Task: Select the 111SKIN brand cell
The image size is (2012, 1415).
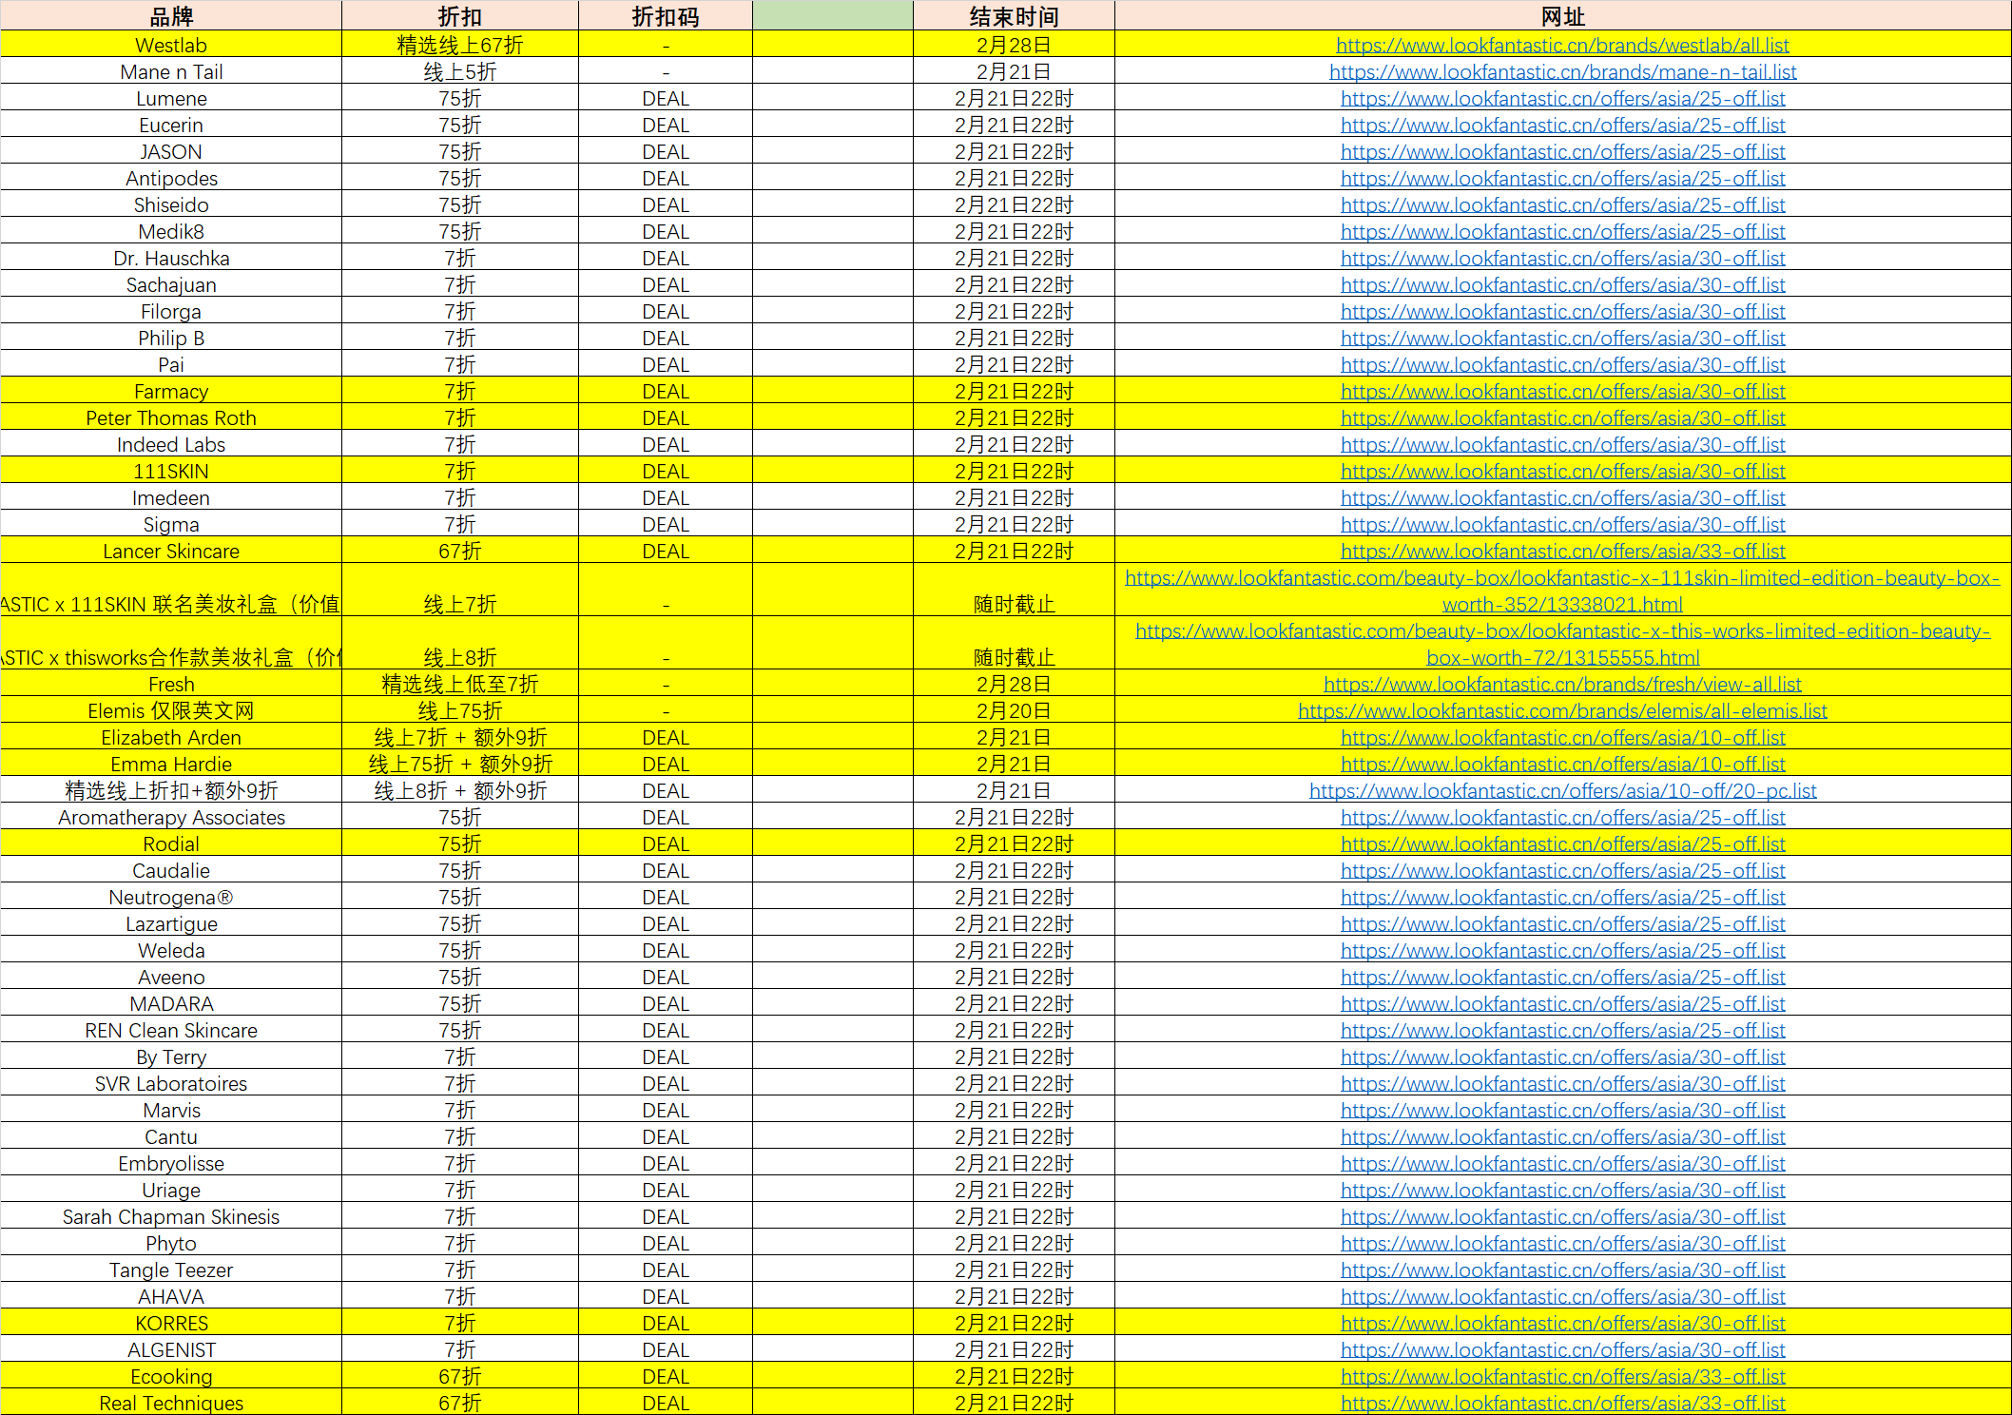Action: pos(171,471)
